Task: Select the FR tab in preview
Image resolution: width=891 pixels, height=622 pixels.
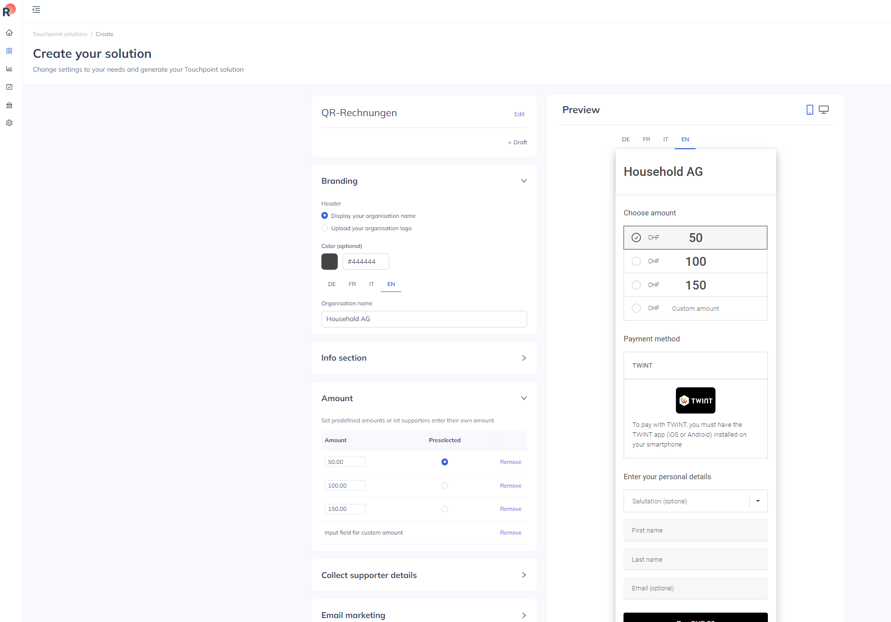Action: 646,139
